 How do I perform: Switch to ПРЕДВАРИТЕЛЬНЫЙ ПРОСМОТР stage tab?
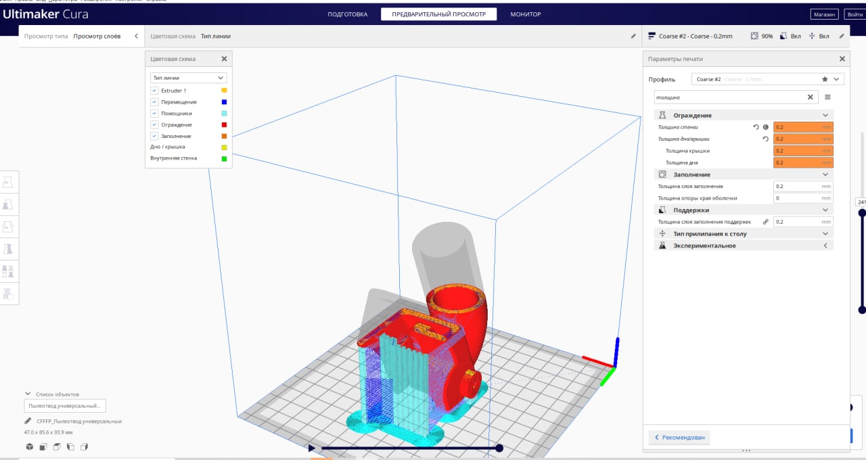pyautogui.click(x=438, y=14)
